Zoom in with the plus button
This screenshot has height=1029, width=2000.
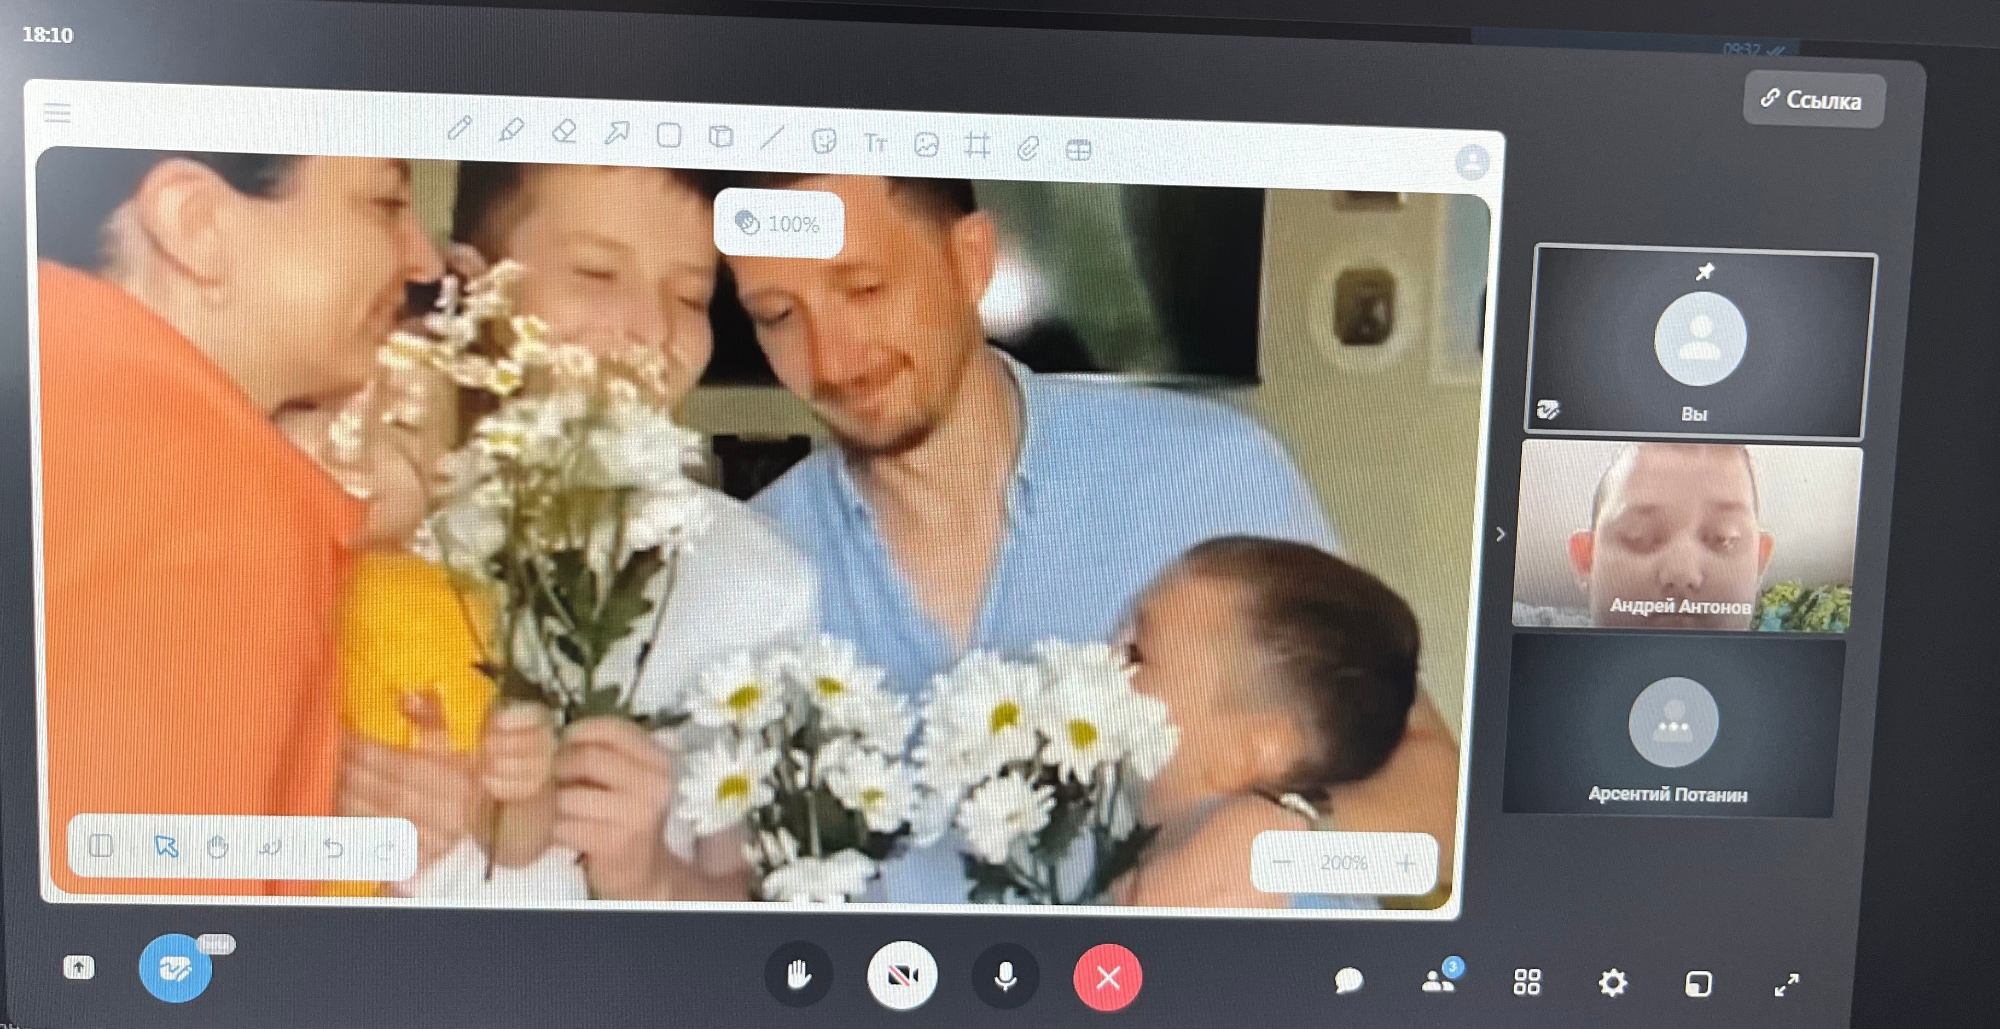tap(1406, 863)
